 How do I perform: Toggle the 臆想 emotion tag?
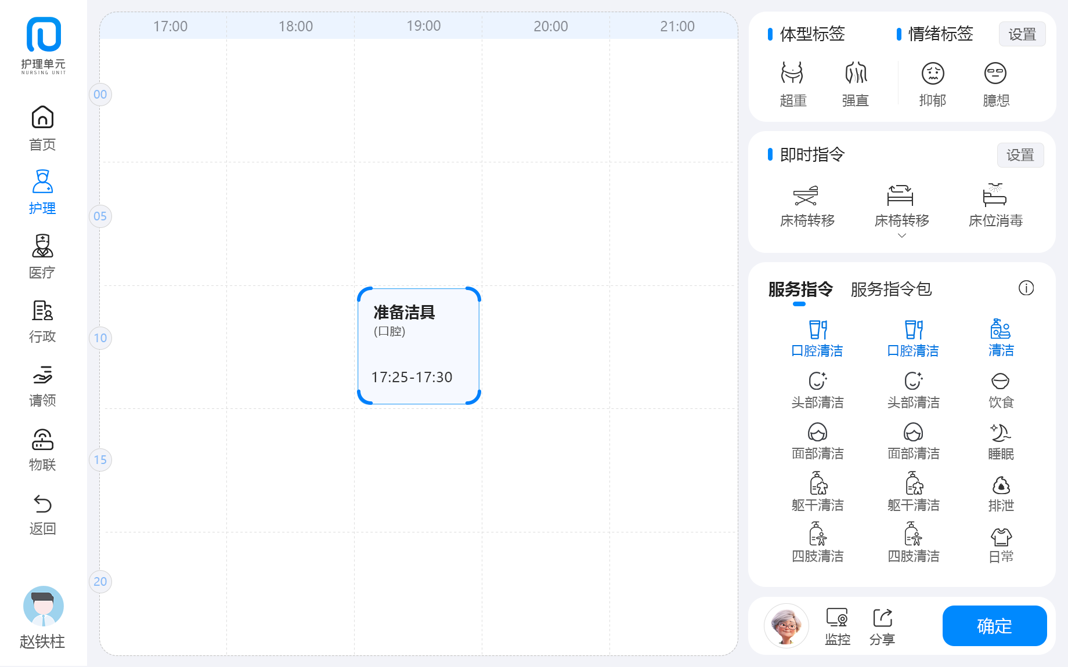coord(995,85)
